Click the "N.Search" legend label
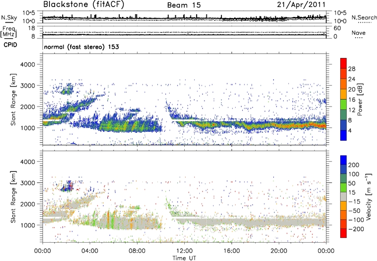The width and height of the screenshot is (377, 261). 364,17
